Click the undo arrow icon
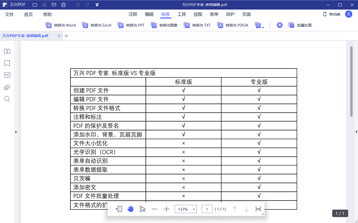 [78, 5]
